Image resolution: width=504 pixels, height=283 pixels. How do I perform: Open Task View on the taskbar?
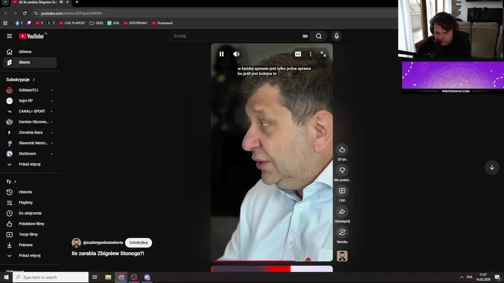(x=94, y=277)
